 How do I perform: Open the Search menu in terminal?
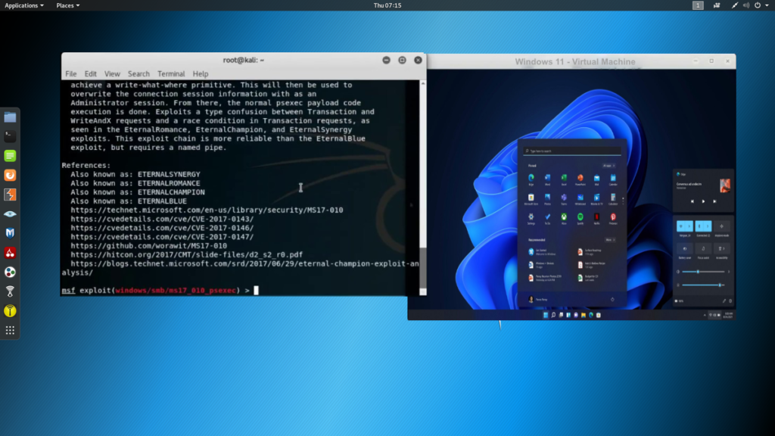[x=139, y=74]
